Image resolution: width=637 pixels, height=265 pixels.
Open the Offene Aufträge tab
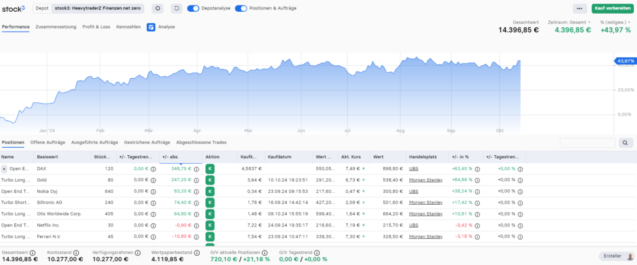(x=47, y=143)
